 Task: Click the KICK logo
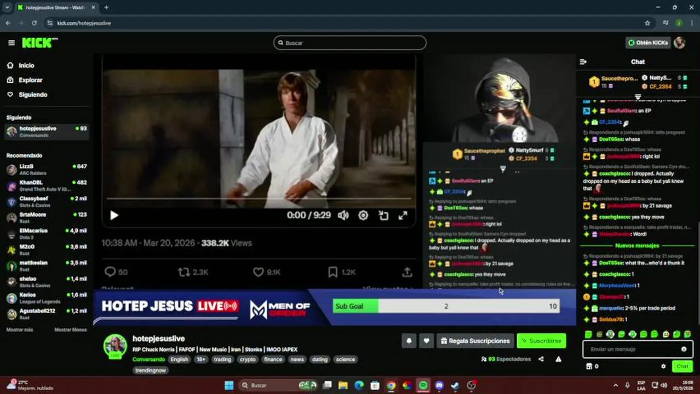(39, 43)
